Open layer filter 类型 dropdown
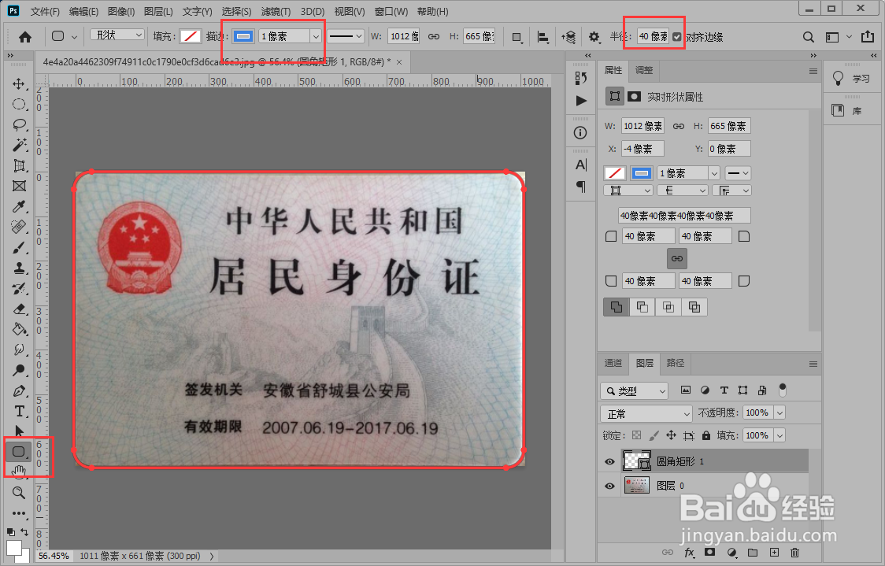 [x=634, y=390]
